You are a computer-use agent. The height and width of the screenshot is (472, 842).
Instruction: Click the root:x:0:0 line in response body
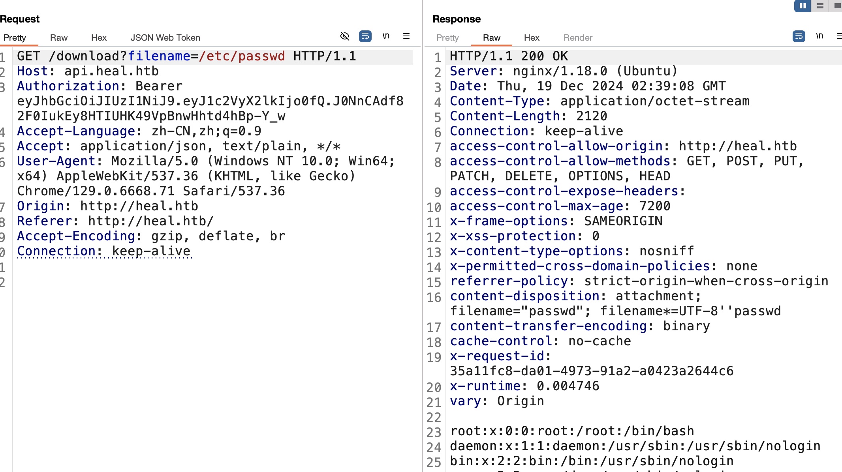coord(572,431)
